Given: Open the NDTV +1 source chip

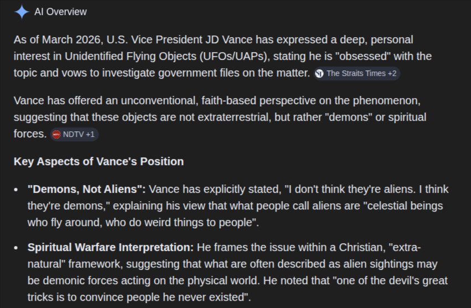Looking at the screenshot, I should [x=74, y=135].
